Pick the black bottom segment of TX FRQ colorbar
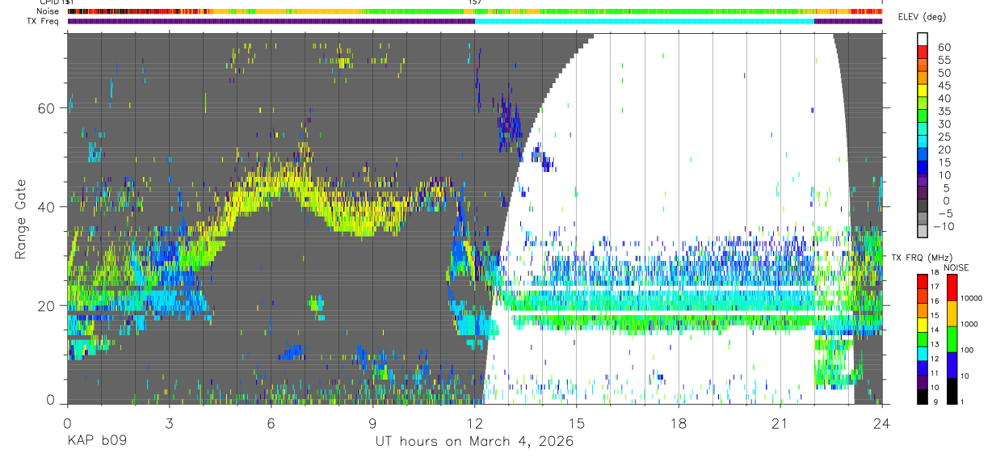 coord(923,396)
